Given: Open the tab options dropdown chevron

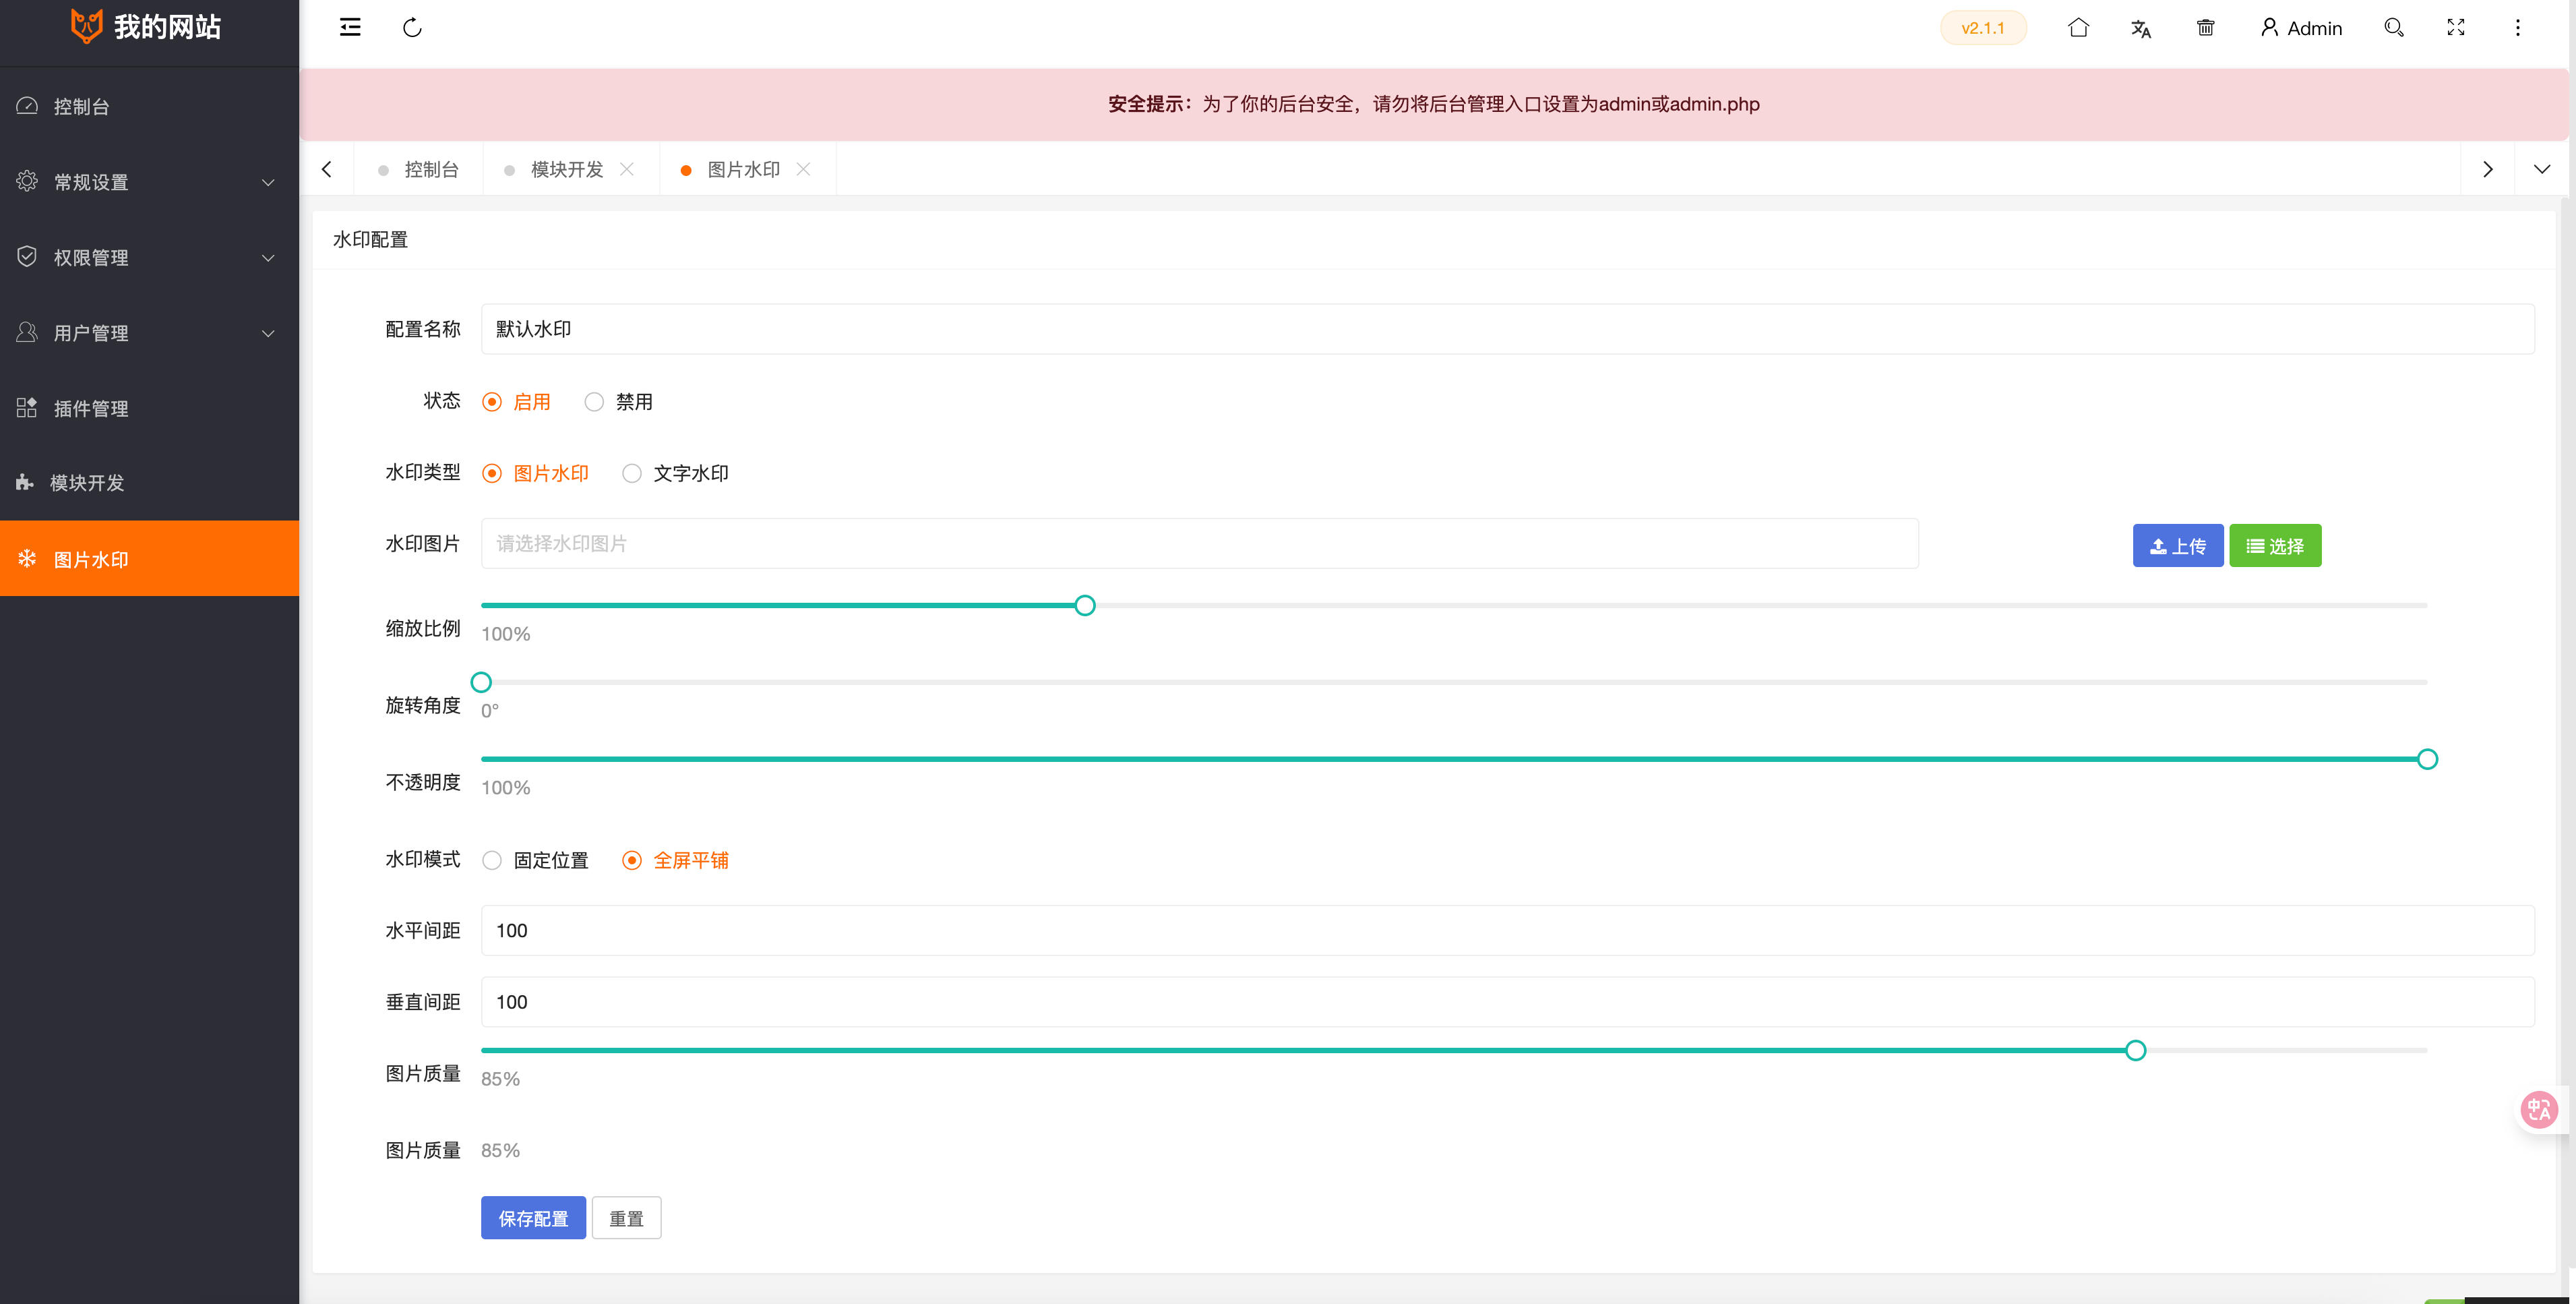Looking at the screenshot, I should coord(2541,169).
